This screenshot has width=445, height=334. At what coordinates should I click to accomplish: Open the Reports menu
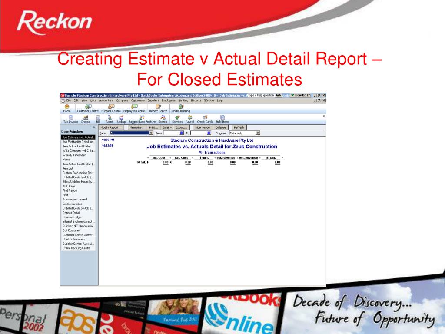[x=196, y=100]
